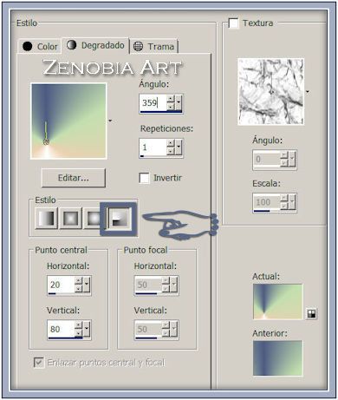Click the Punto central Horizontal input field

62,285
